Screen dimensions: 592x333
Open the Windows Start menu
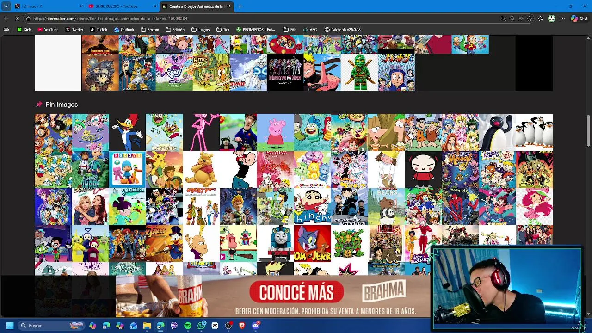[x=10, y=326]
